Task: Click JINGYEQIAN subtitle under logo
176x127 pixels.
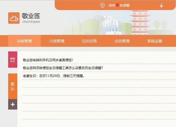Action: tap(31, 22)
